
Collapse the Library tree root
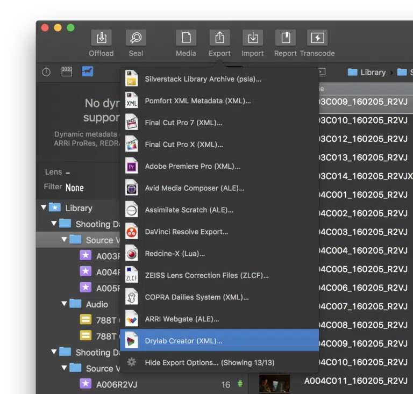(x=44, y=207)
